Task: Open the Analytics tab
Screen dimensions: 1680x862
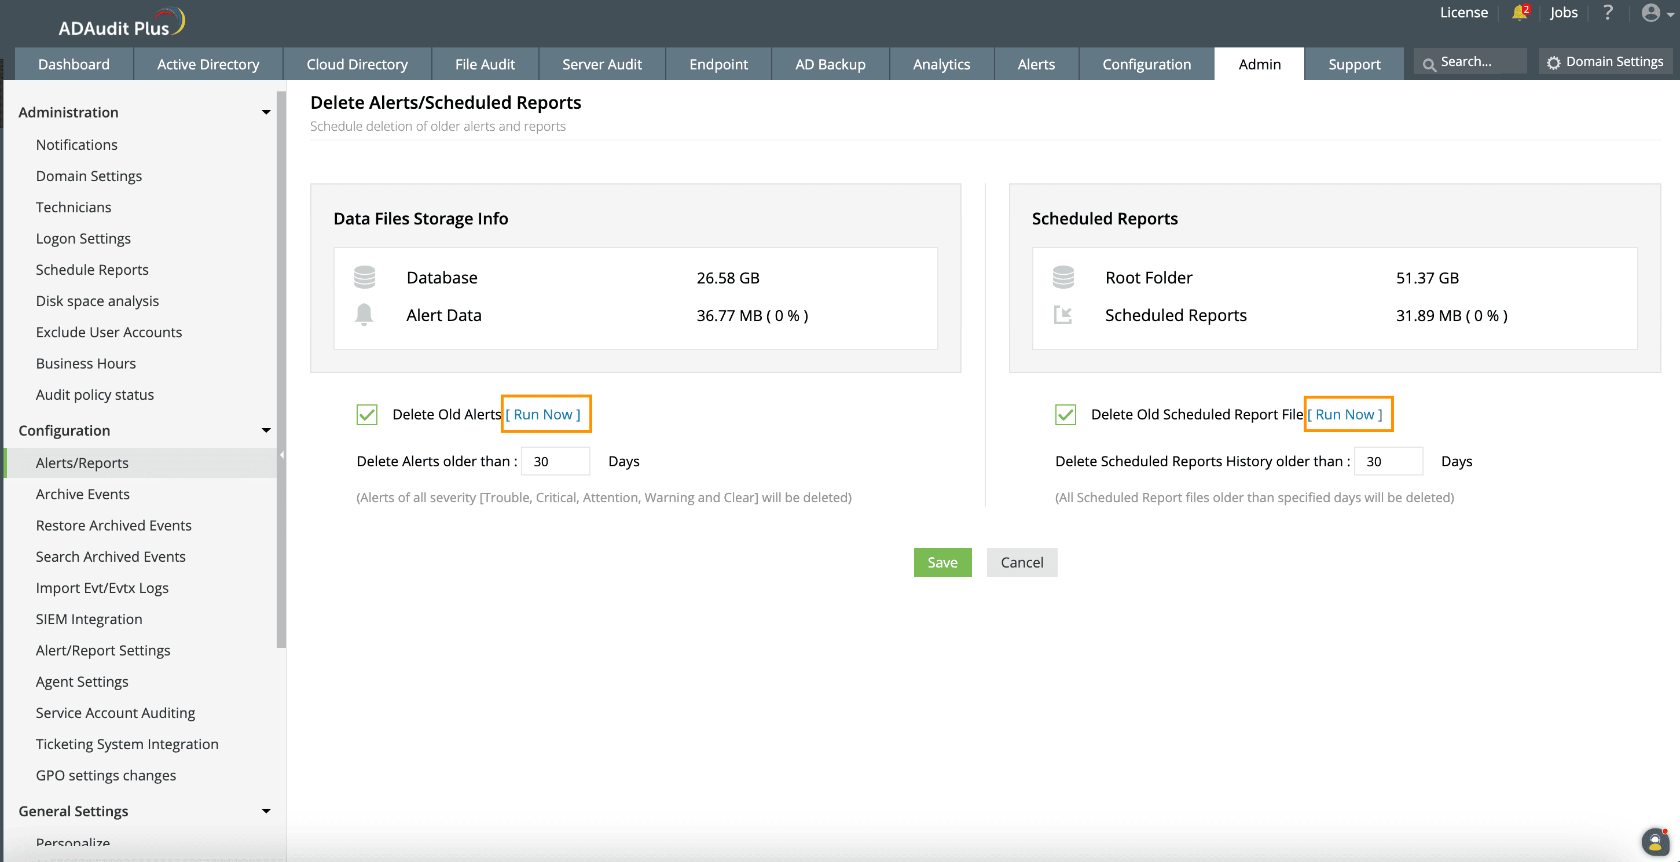Action: (x=941, y=64)
